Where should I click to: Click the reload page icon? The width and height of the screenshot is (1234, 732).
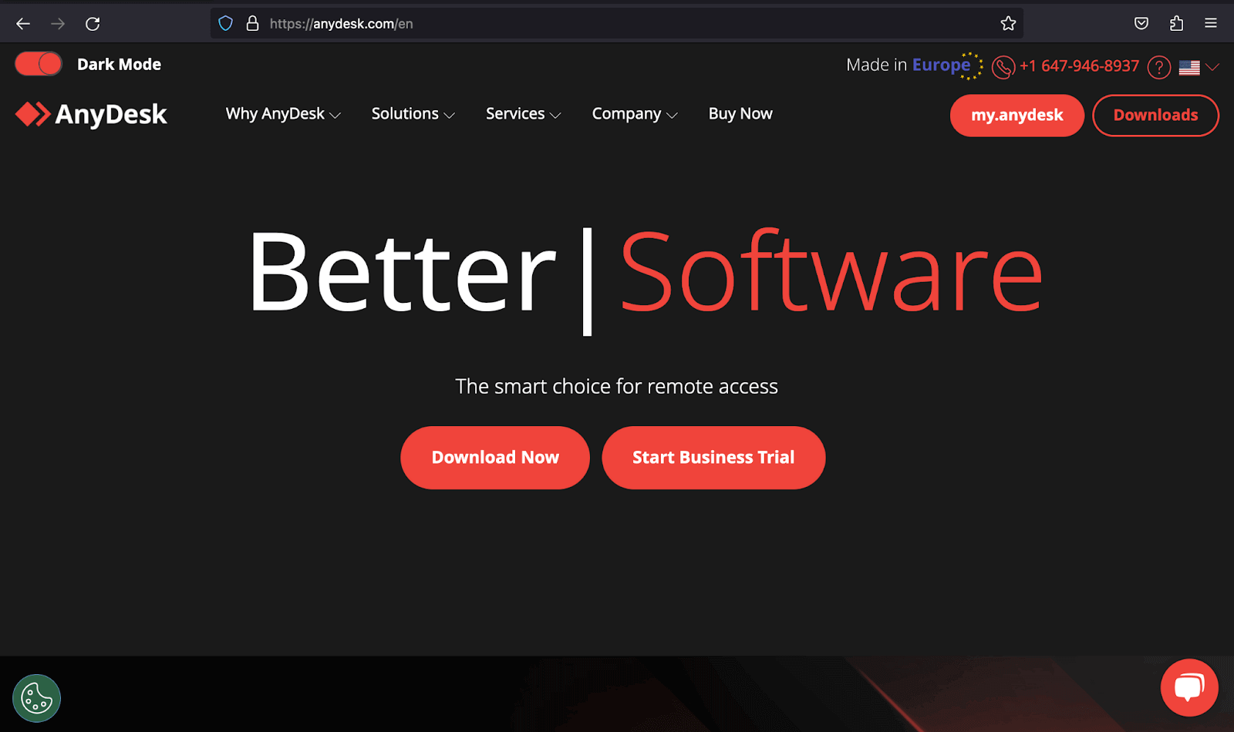pos(93,23)
